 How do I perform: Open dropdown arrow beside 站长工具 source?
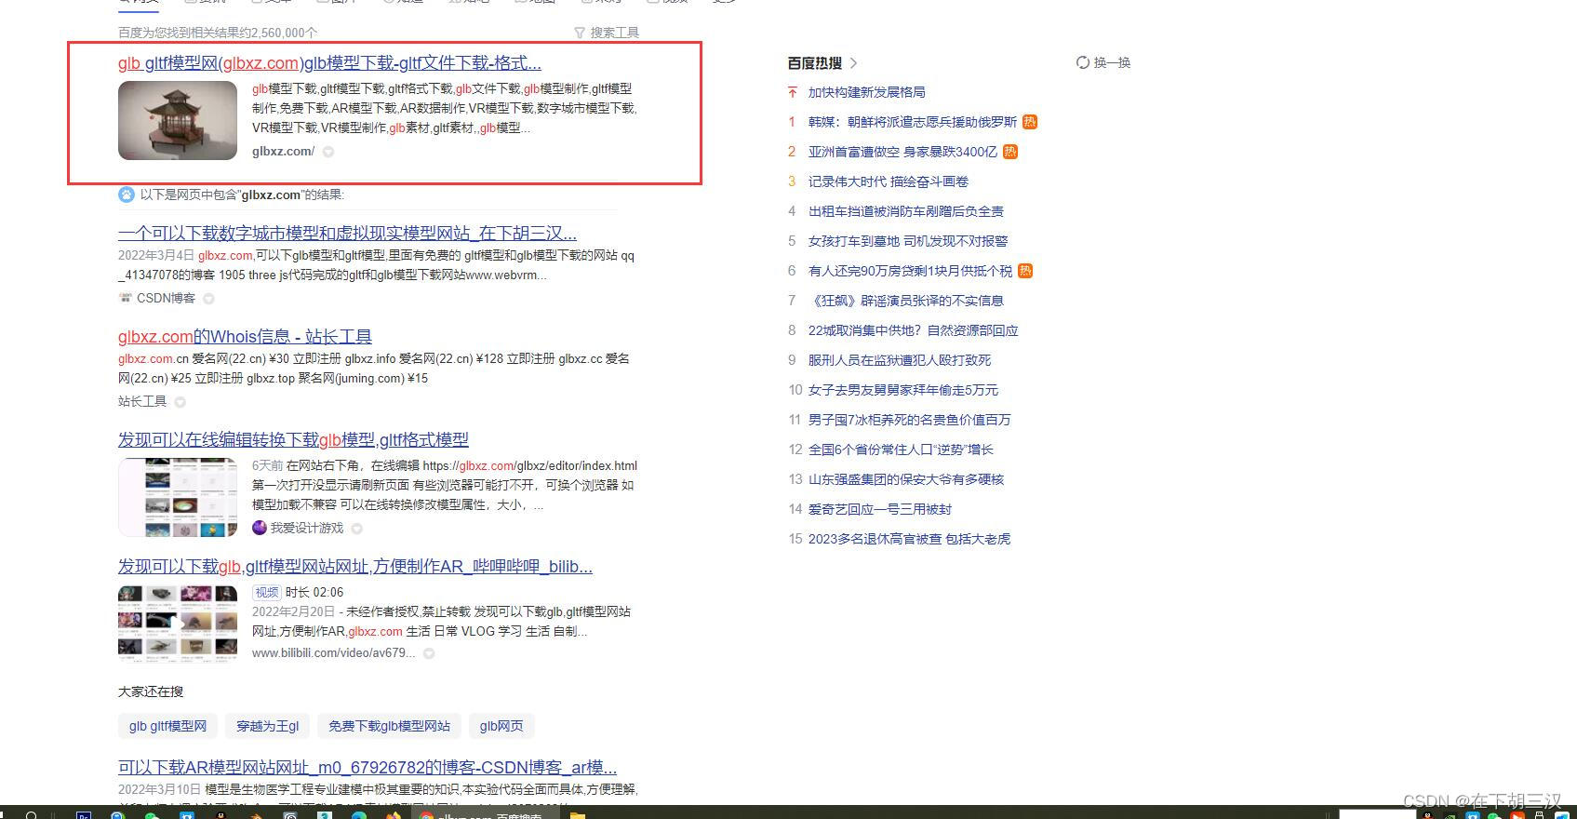coord(180,402)
